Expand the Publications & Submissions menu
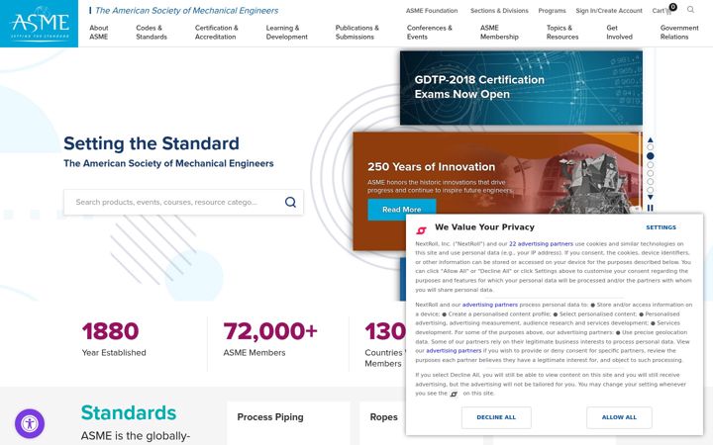Screen dimensions: 713x445 click(356, 33)
